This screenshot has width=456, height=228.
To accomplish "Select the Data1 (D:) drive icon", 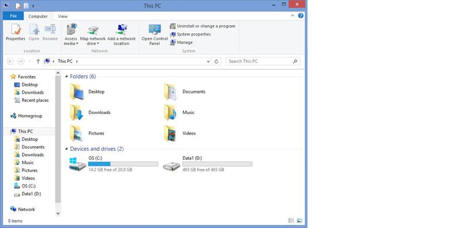I will tap(171, 166).
